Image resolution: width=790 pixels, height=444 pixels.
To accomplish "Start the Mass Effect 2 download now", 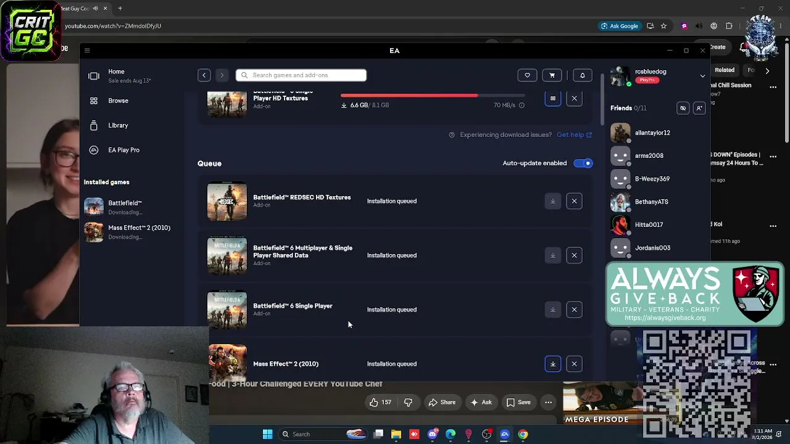I will click(553, 364).
